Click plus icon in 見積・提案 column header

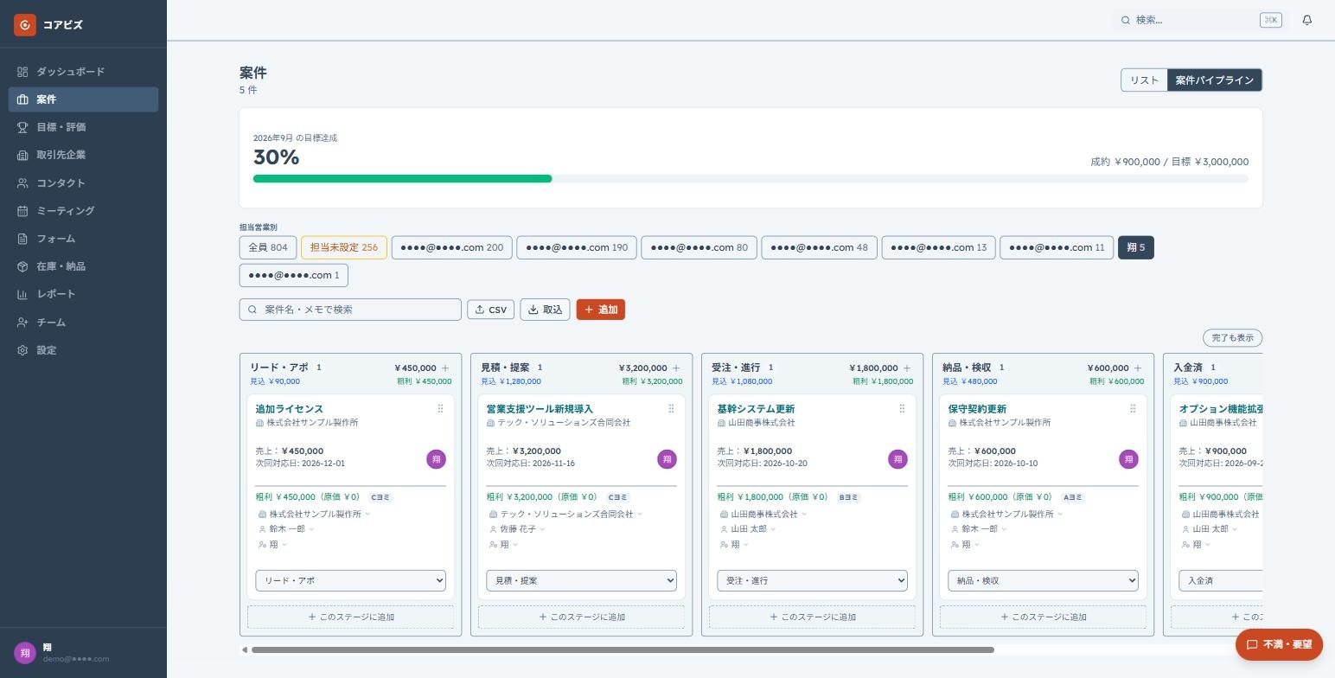[x=676, y=368]
